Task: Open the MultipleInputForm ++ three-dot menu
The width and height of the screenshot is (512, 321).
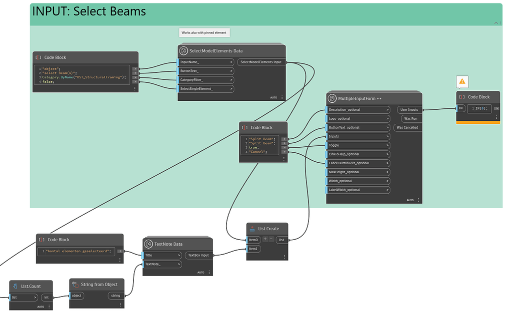Action: pos(418,199)
